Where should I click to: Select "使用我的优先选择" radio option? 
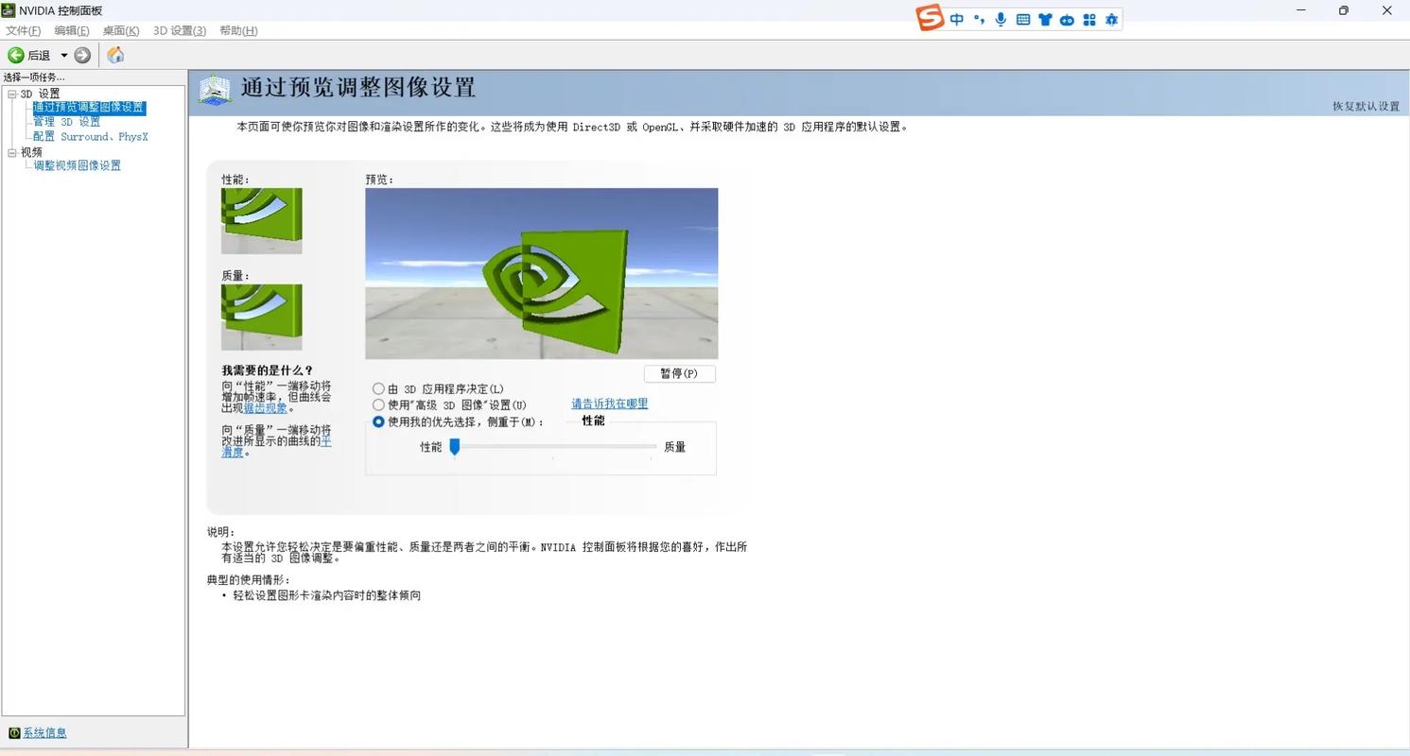pyautogui.click(x=378, y=421)
